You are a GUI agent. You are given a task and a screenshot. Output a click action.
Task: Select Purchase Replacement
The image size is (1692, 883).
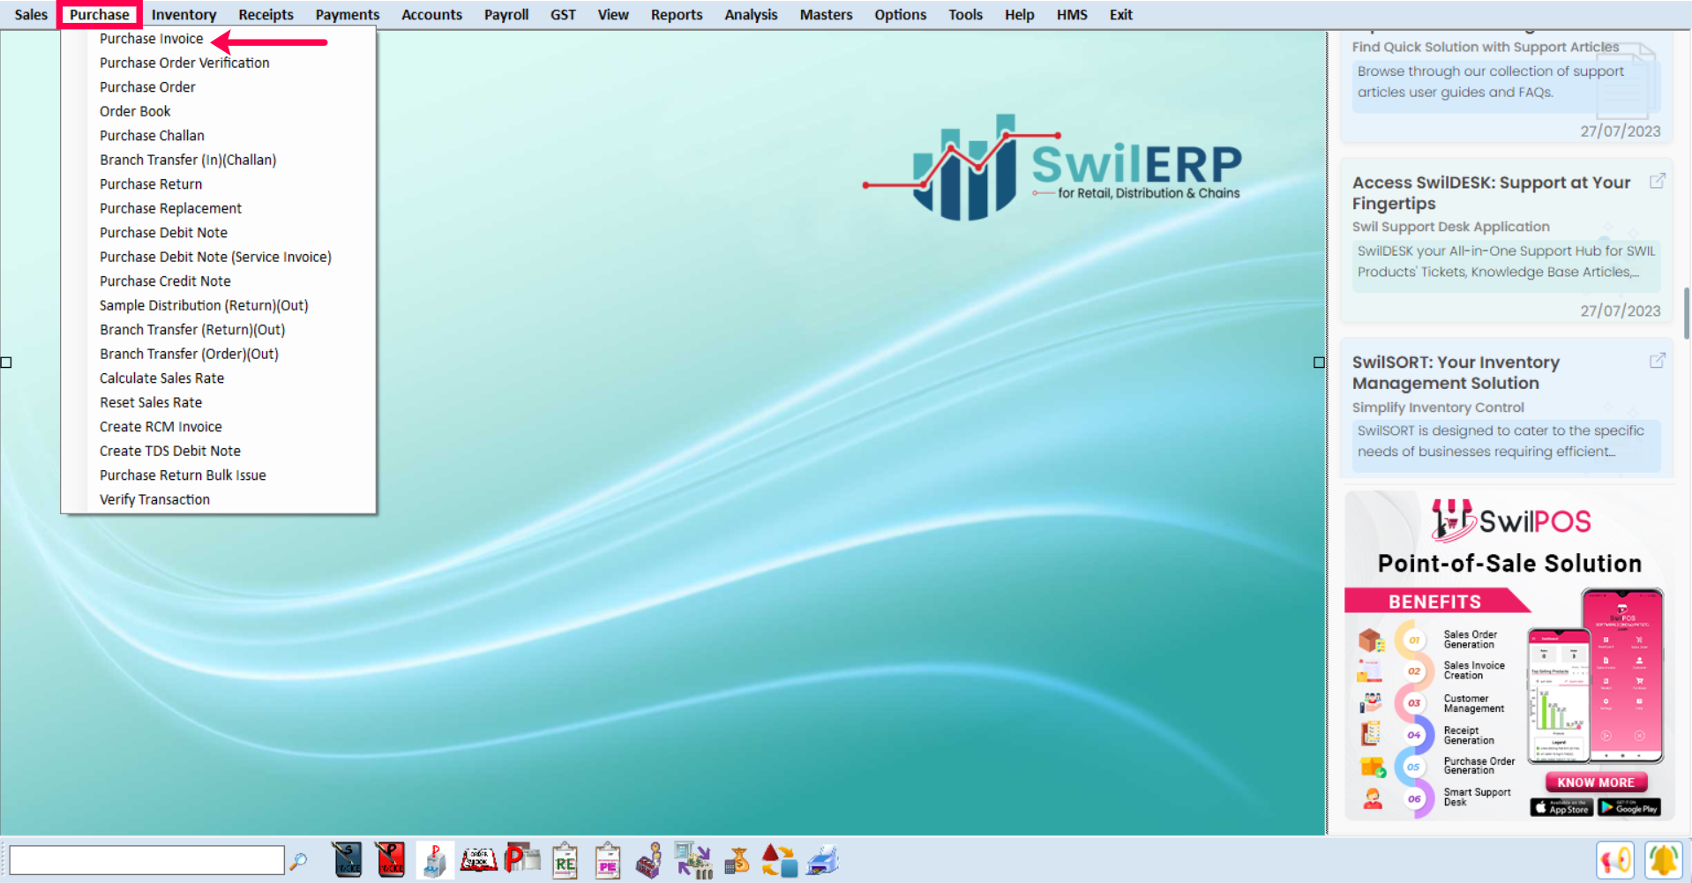tap(170, 208)
